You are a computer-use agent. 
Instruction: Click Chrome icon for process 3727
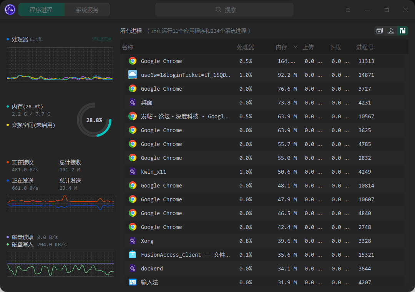pyautogui.click(x=133, y=88)
